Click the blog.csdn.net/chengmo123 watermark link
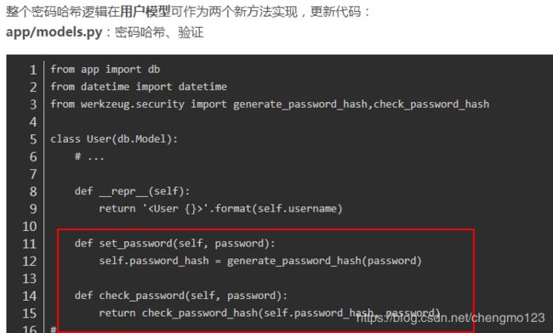This screenshot has width=553, height=333. coord(450,318)
